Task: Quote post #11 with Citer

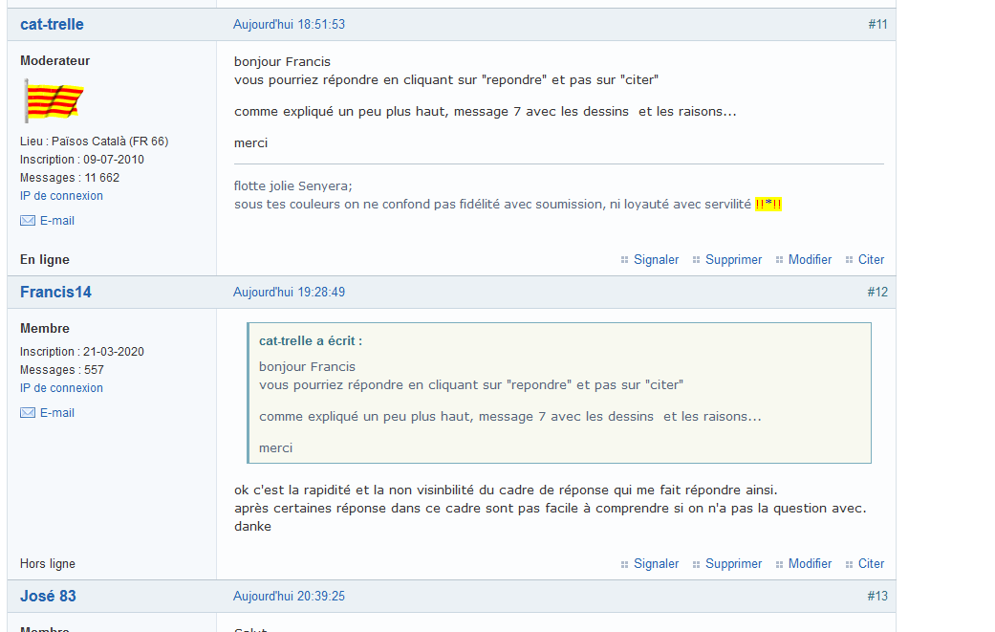Action: 872,259
